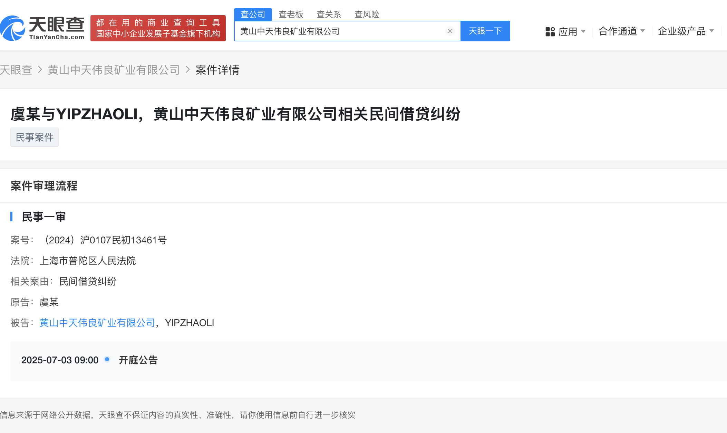This screenshot has width=727, height=433.
Task: Click the 民事案件 tag label
Action: tap(35, 137)
